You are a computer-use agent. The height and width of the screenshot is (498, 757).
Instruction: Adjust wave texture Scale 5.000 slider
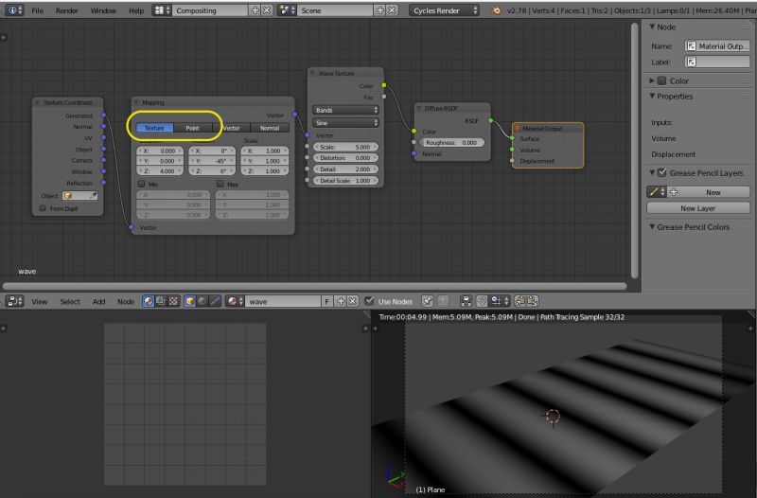tap(345, 147)
